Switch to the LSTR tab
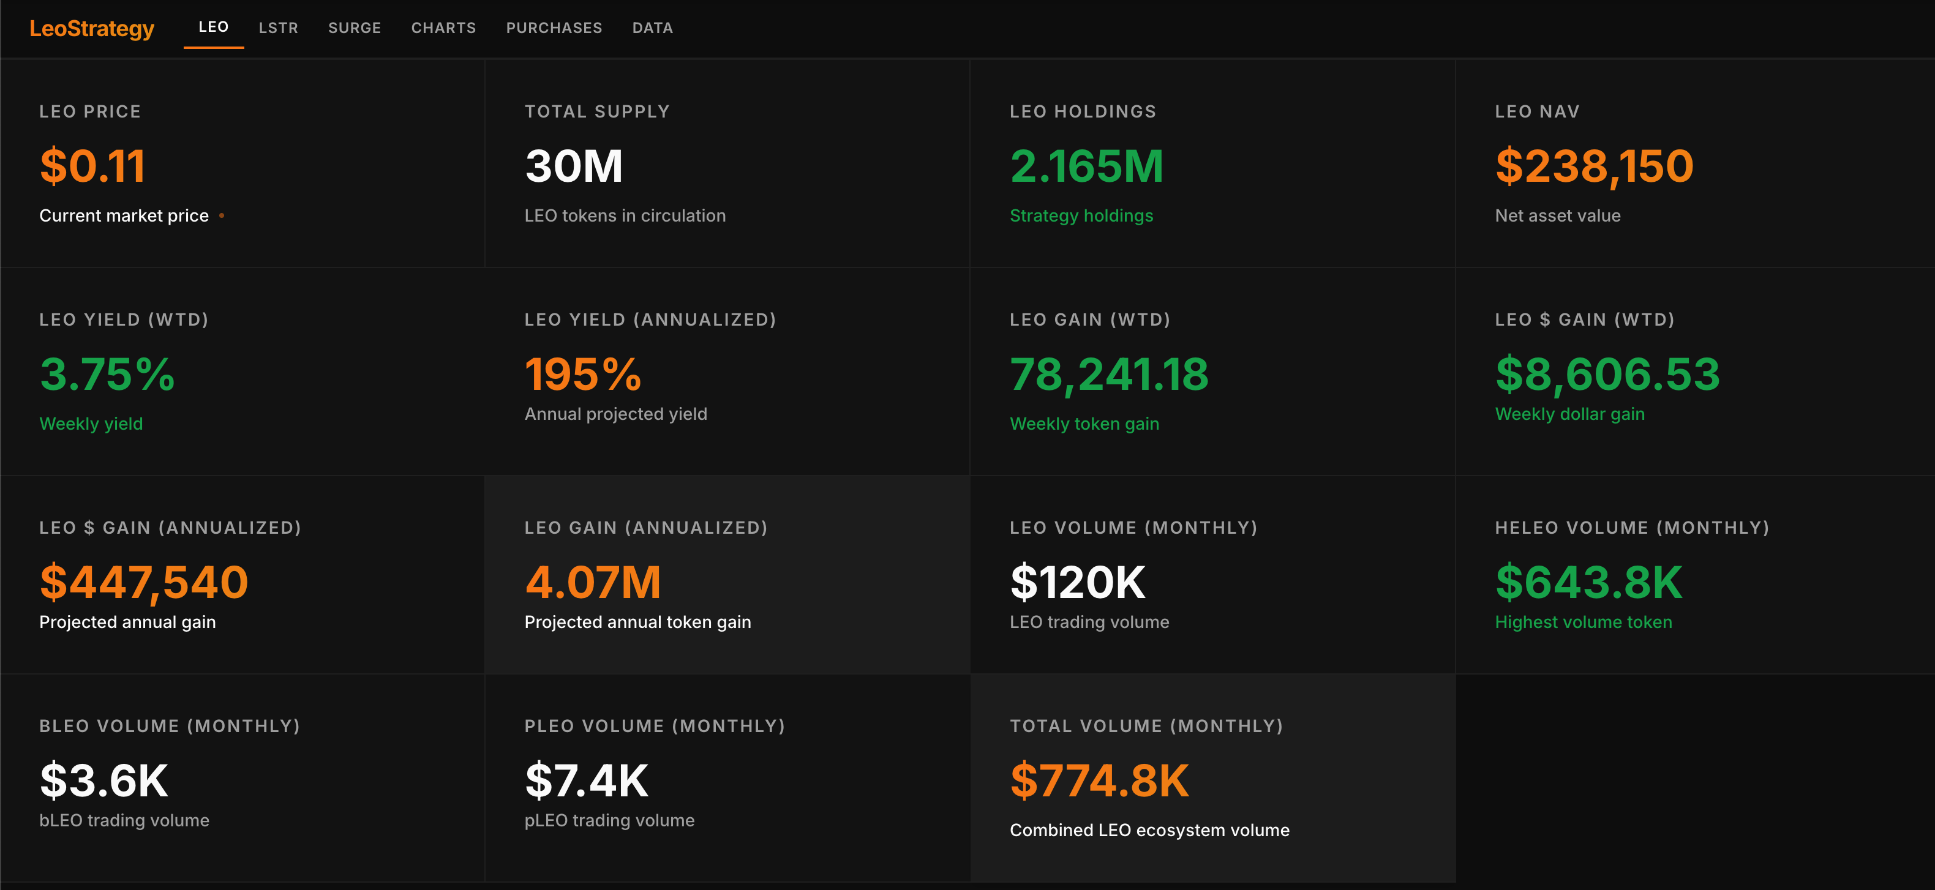 tap(278, 28)
